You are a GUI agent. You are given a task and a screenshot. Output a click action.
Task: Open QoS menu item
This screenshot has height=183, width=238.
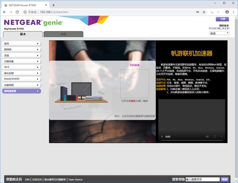[x=22, y=67]
